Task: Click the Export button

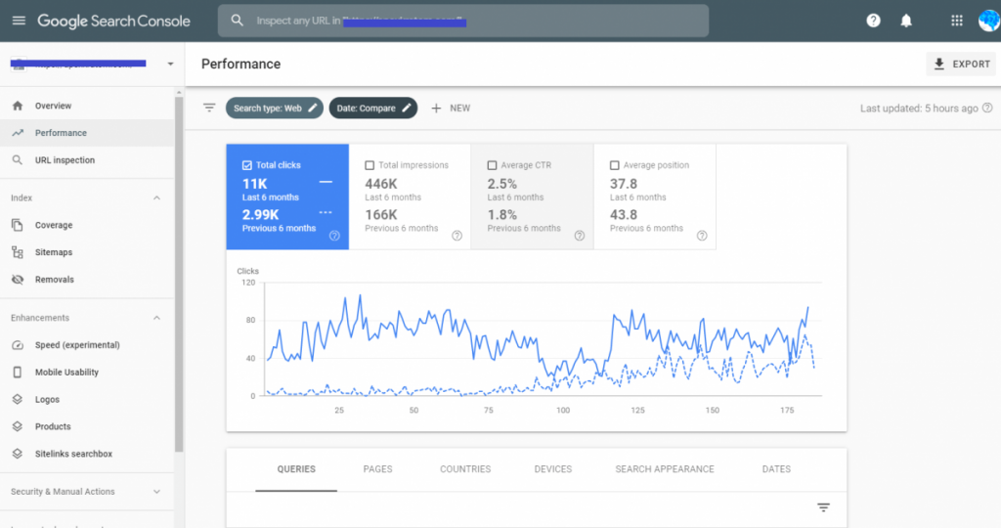Action: pos(962,64)
